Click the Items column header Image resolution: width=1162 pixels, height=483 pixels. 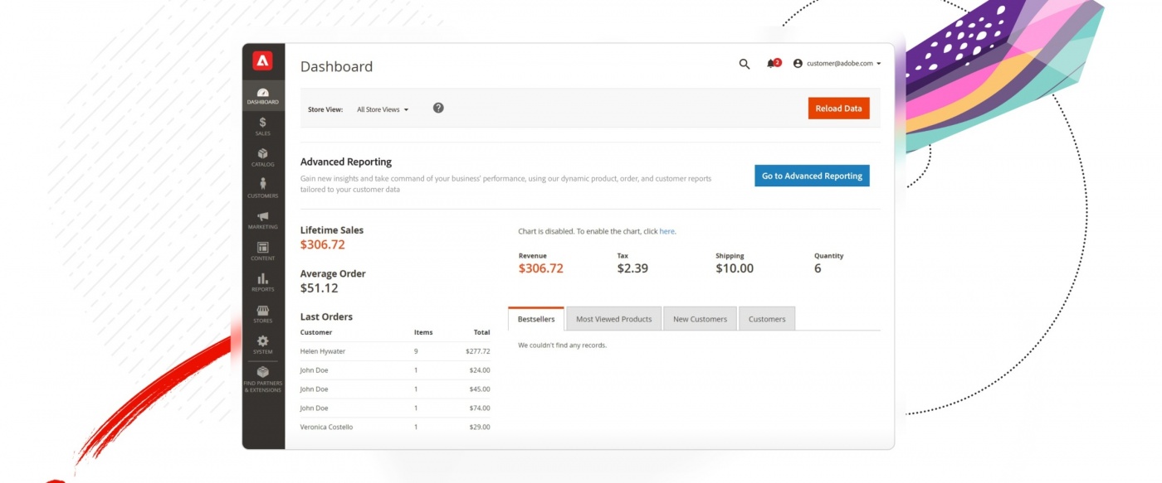423,332
